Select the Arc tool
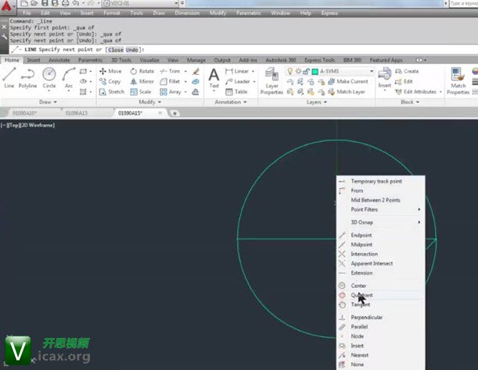 coord(69,78)
